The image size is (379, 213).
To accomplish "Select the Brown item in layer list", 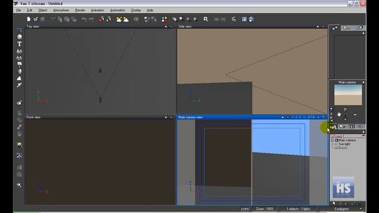I will click(343, 148).
